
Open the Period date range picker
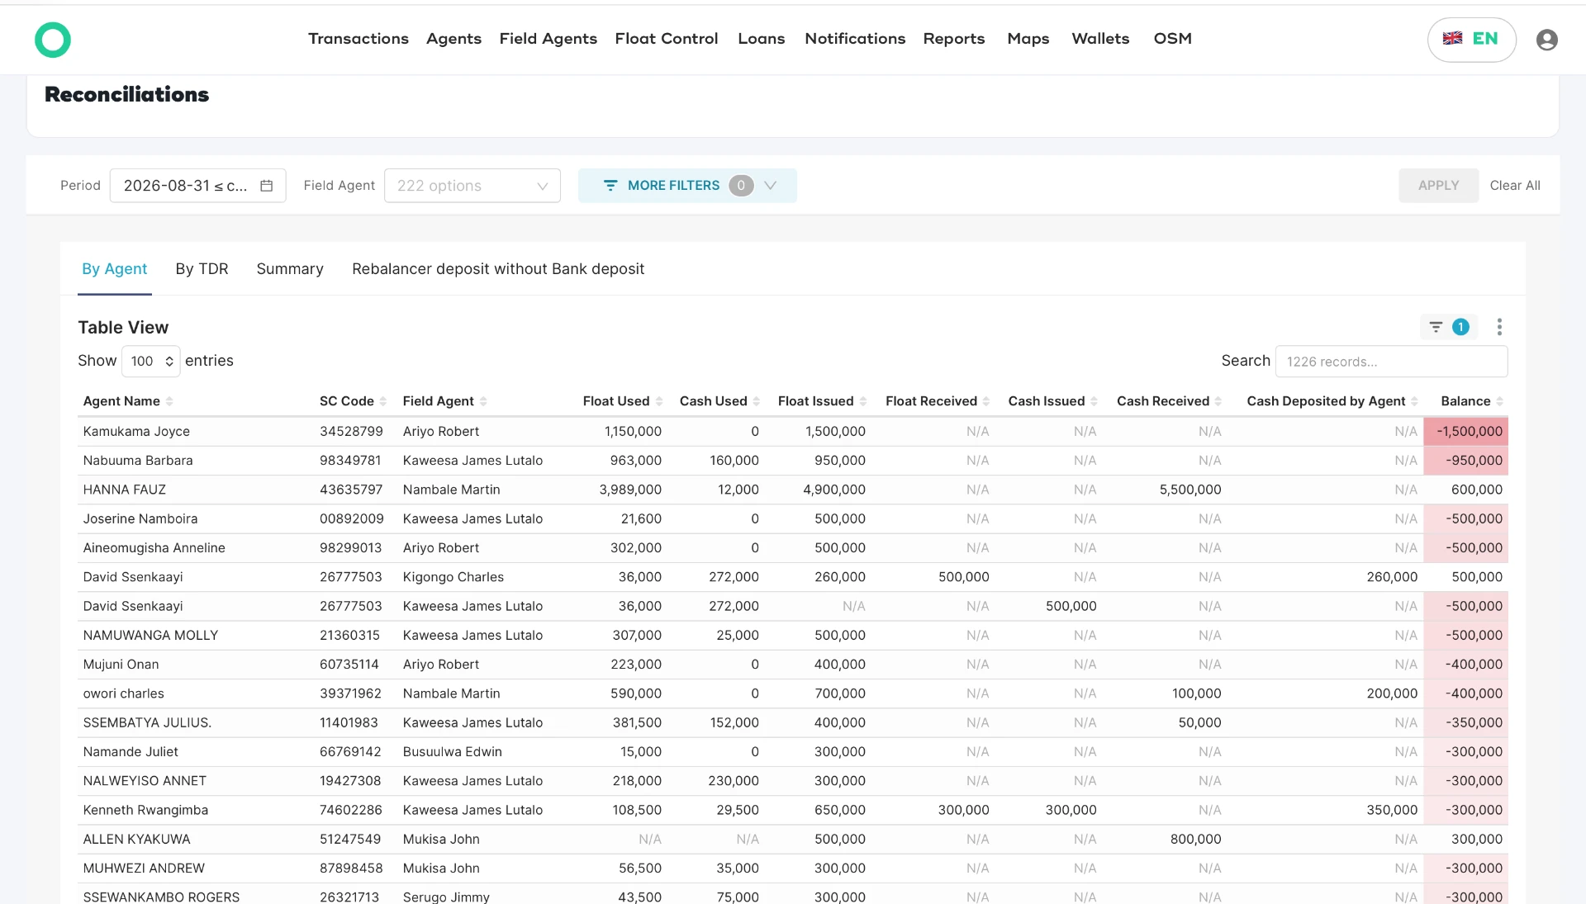tap(197, 186)
